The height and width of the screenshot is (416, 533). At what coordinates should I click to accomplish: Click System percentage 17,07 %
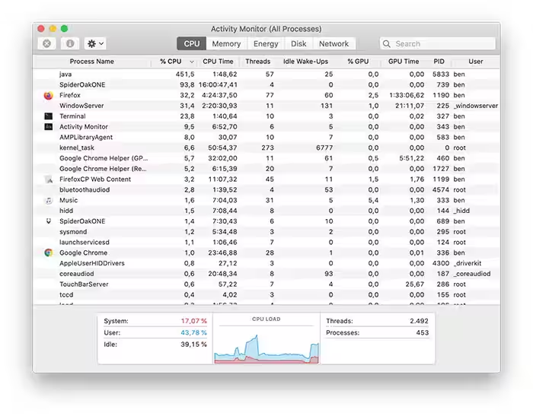[193, 321]
